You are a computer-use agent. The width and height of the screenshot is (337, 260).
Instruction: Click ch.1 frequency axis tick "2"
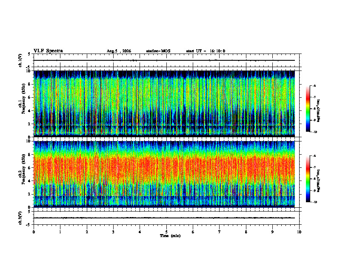point(30,124)
